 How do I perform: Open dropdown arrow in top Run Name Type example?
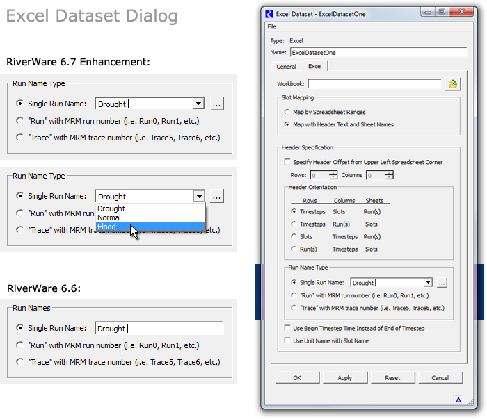pos(198,104)
